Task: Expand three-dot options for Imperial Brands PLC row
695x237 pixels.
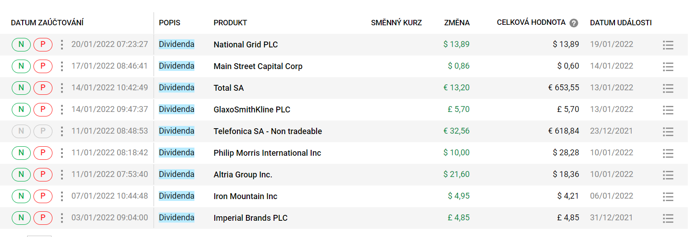Action: [62, 218]
